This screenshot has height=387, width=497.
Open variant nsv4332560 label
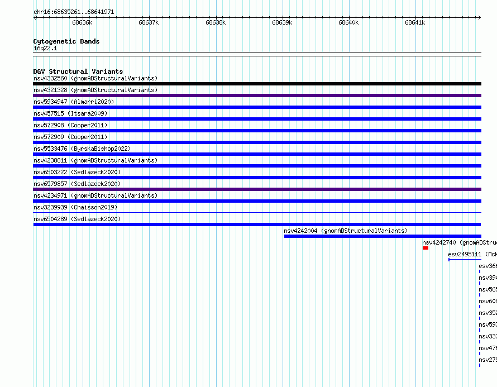[95, 78]
